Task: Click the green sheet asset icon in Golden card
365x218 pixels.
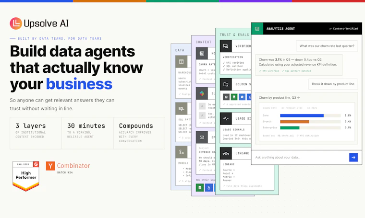Action: (x=234, y=97)
